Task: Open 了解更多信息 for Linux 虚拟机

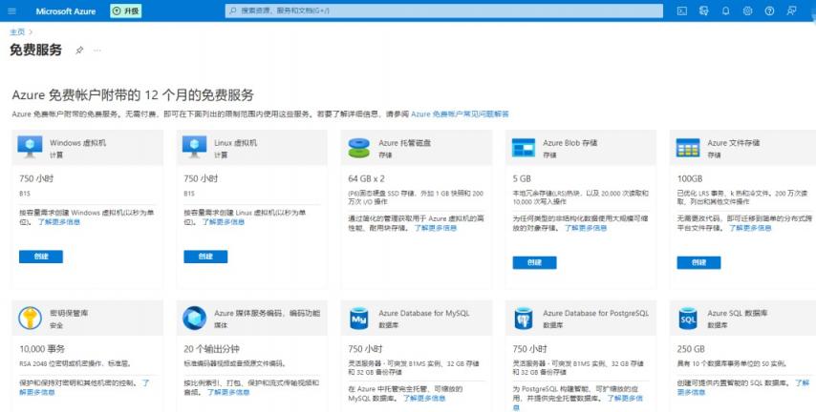Action: 224,222
